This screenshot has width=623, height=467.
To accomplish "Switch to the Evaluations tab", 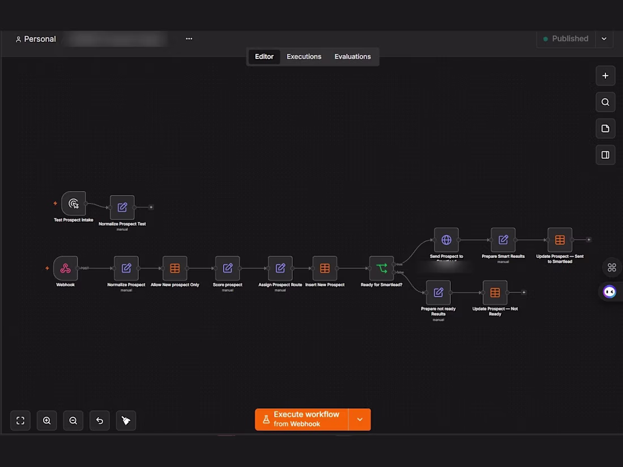I will tap(352, 57).
